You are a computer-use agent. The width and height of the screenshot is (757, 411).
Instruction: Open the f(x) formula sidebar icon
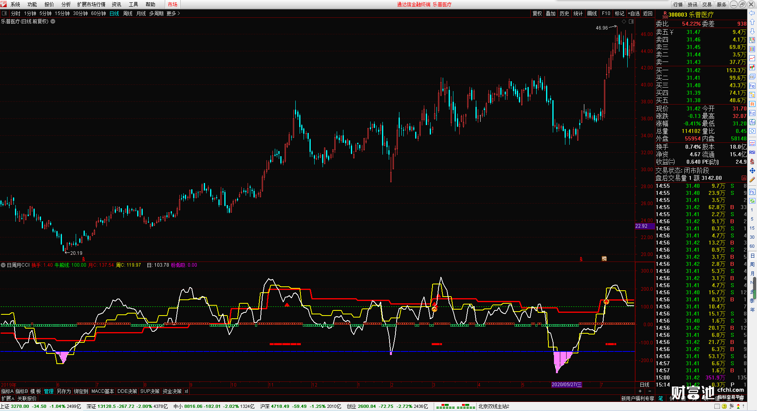coord(752,122)
